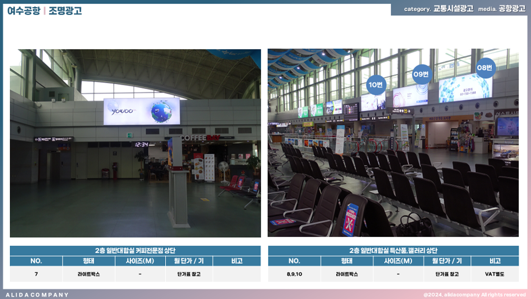Click the 09번 circular badge
This screenshot has height=299, width=531.
point(422,74)
